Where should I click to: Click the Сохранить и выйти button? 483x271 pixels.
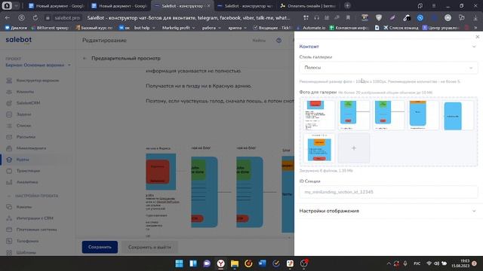pyautogui.click(x=149, y=247)
